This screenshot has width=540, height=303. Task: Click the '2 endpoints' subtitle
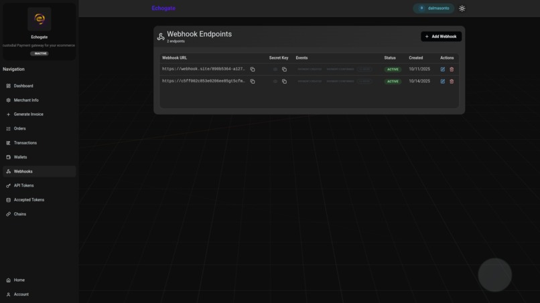point(176,41)
